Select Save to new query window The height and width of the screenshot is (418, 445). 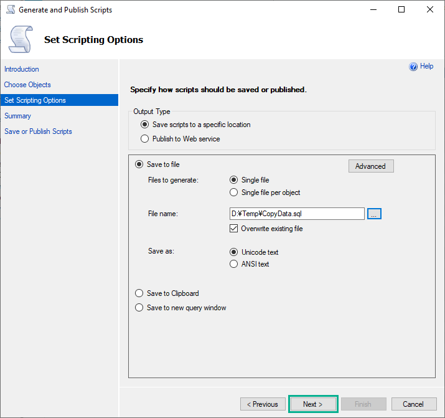click(x=139, y=308)
